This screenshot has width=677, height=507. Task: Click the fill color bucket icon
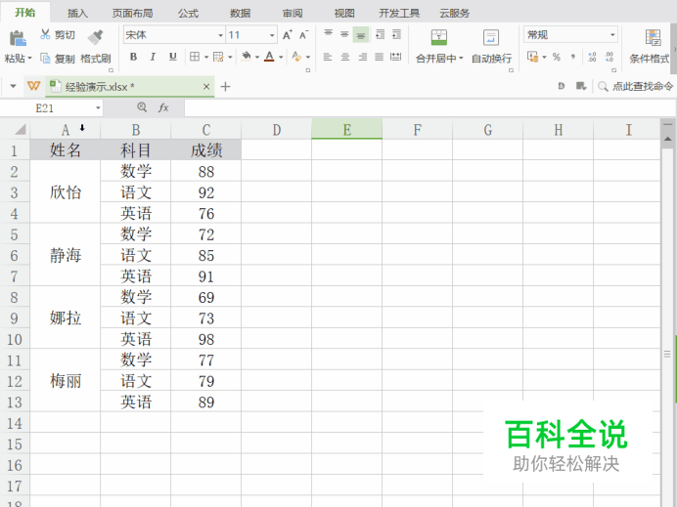point(247,57)
